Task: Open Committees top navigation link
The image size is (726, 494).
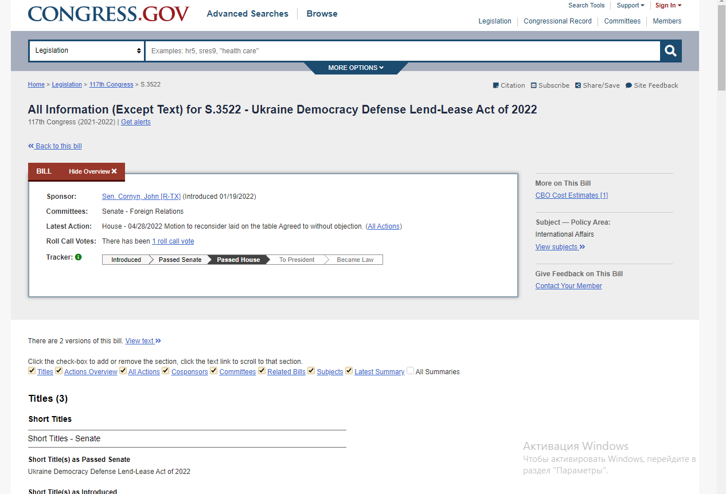Action: tap(622, 21)
